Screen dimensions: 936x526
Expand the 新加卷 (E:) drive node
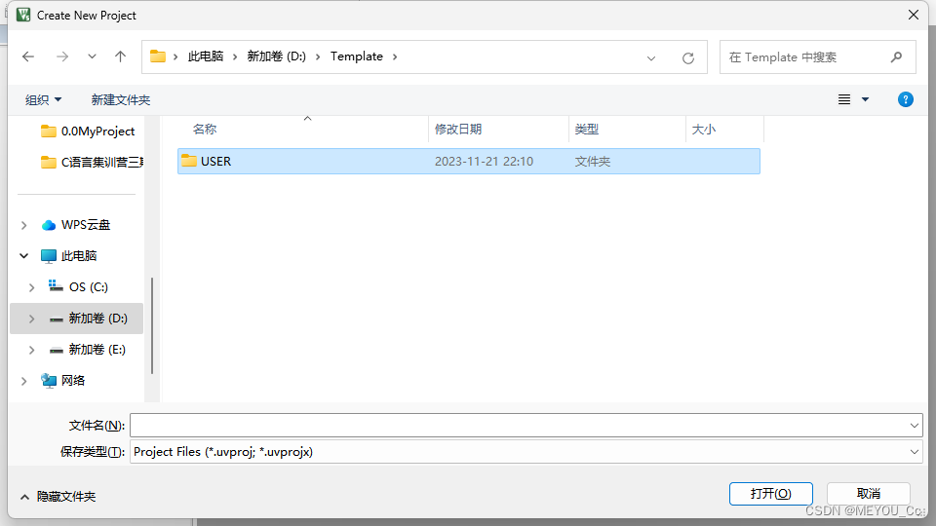[31, 350]
